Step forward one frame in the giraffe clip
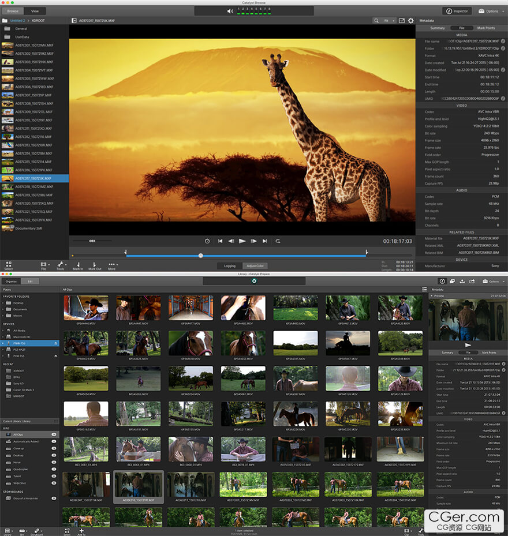This screenshot has width=508, height=536. click(253, 241)
